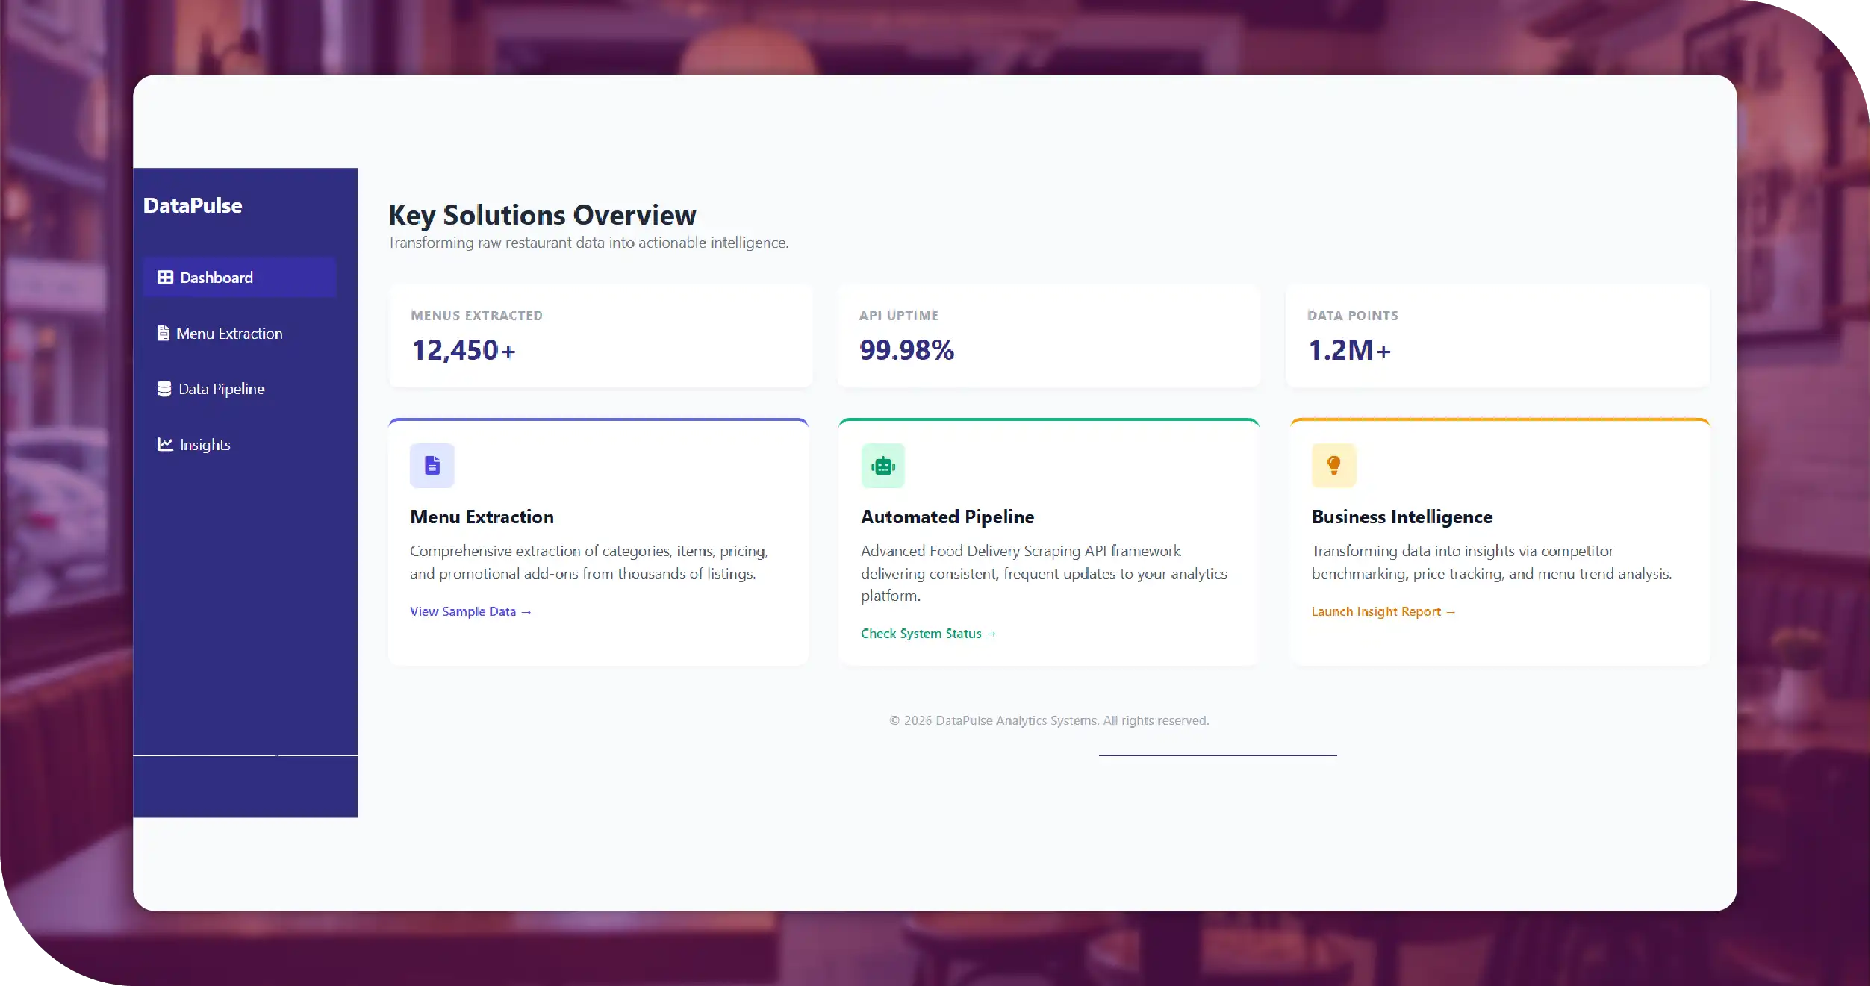Click the Key Solutions Overview title
Screen dimensions: 1871x986
pyautogui.click(x=542, y=215)
